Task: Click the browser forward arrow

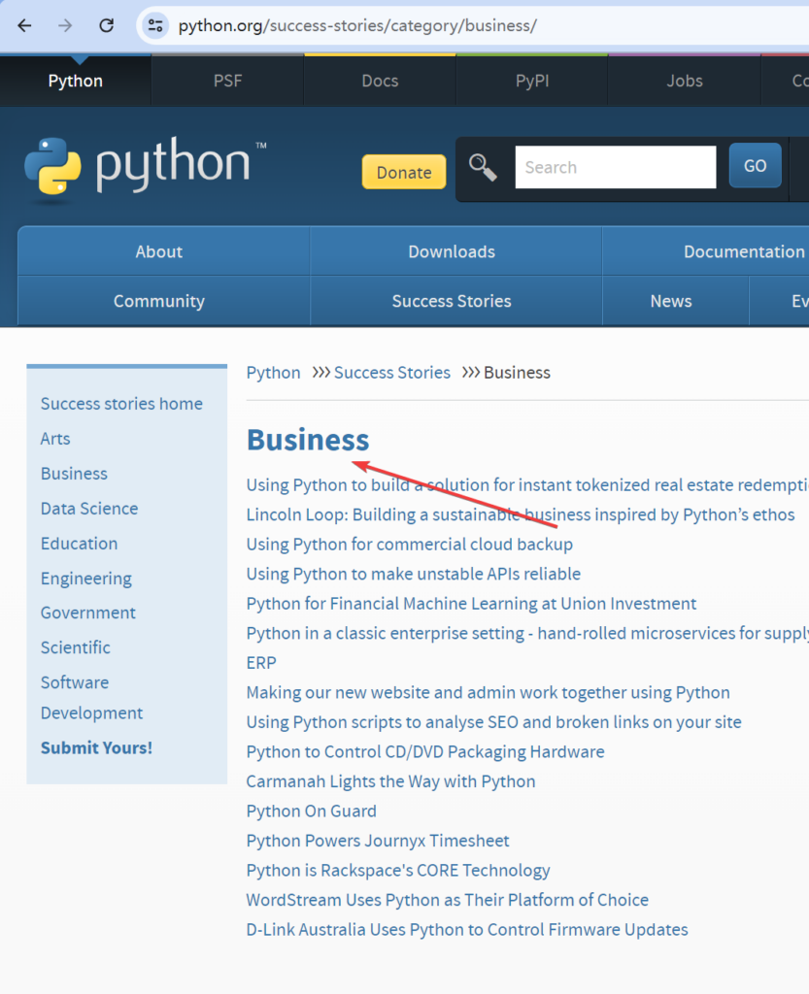Action: pyautogui.click(x=65, y=26)
